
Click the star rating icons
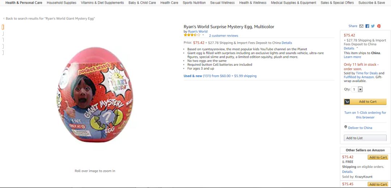click(x=192, y=35)
